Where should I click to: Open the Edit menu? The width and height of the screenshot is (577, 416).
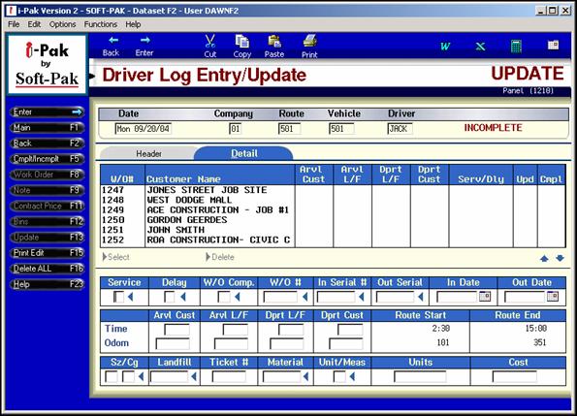(x=34, y=24)
